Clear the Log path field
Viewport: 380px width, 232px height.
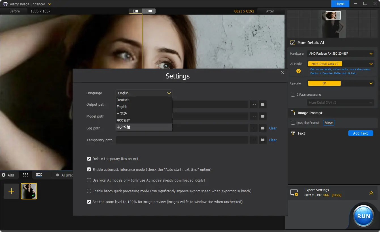coord(273,128)
